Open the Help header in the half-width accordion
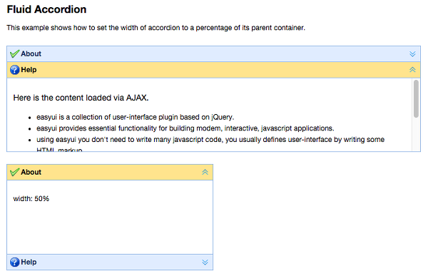Screen dimensions: 428x271 (110, 262)
